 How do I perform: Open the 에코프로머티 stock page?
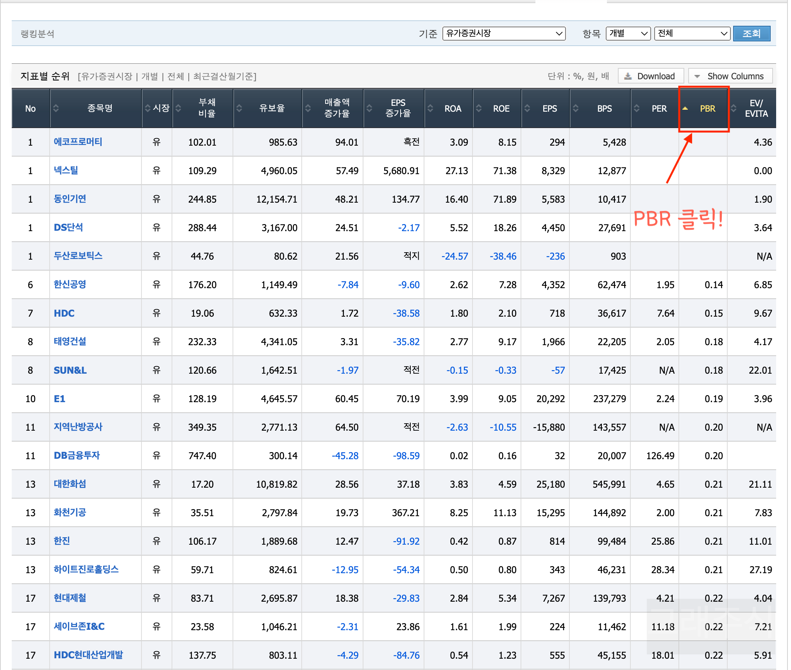pyautogui.click(x=78, y=142)
